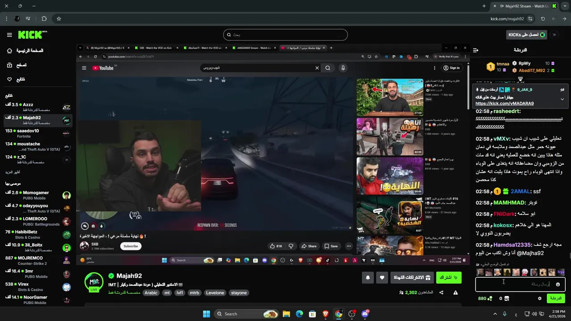Expand pinned message chevron
571x321 pixels.
coord(562,99)
